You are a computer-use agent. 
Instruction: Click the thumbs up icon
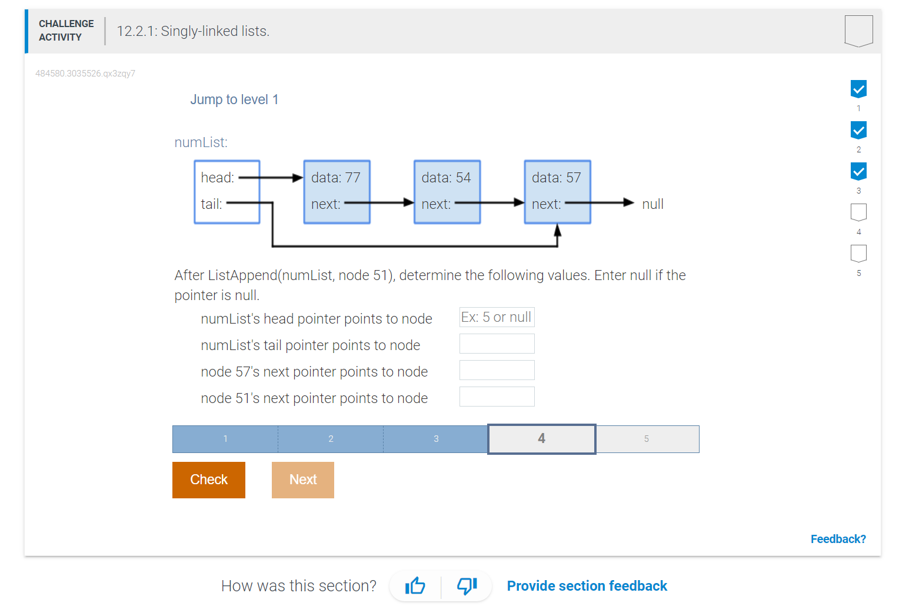[415, 585]
